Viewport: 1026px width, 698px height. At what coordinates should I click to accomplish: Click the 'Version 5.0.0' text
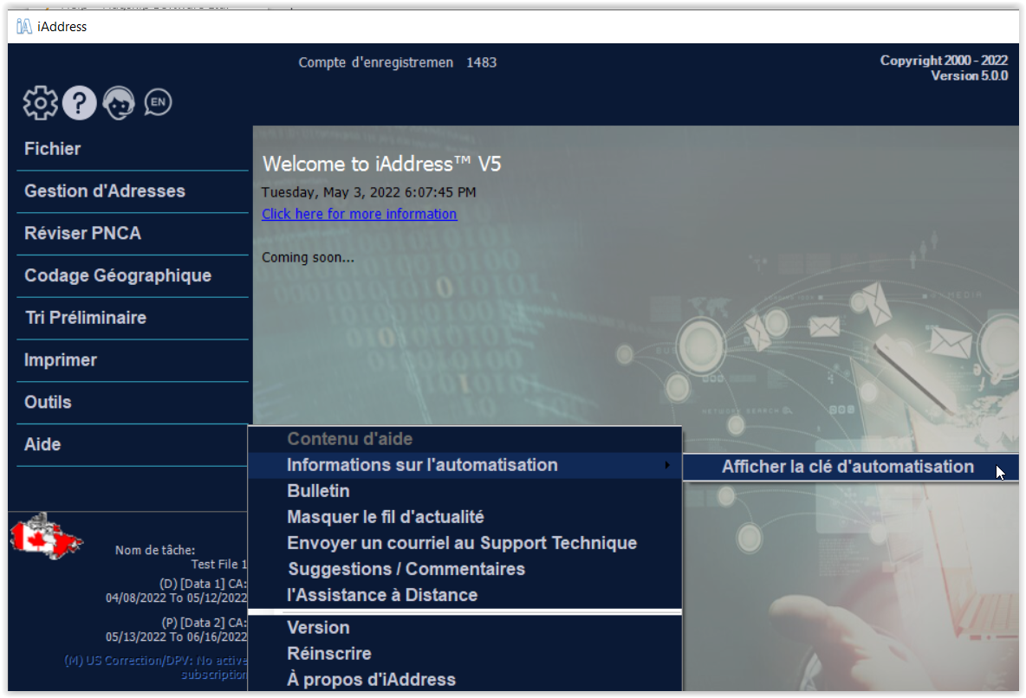tap(970, 76)
